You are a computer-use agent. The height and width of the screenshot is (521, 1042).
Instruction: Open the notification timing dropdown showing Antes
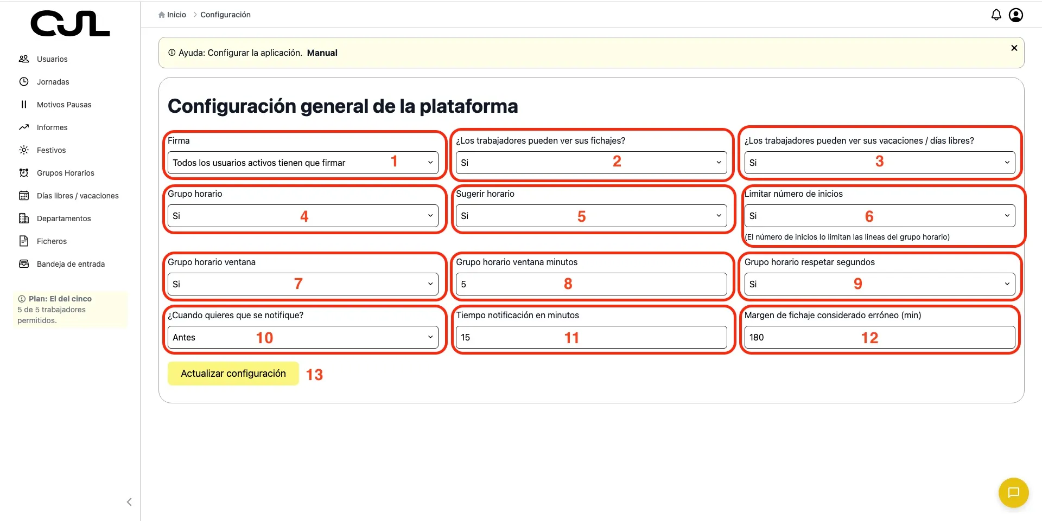point(303,337)
